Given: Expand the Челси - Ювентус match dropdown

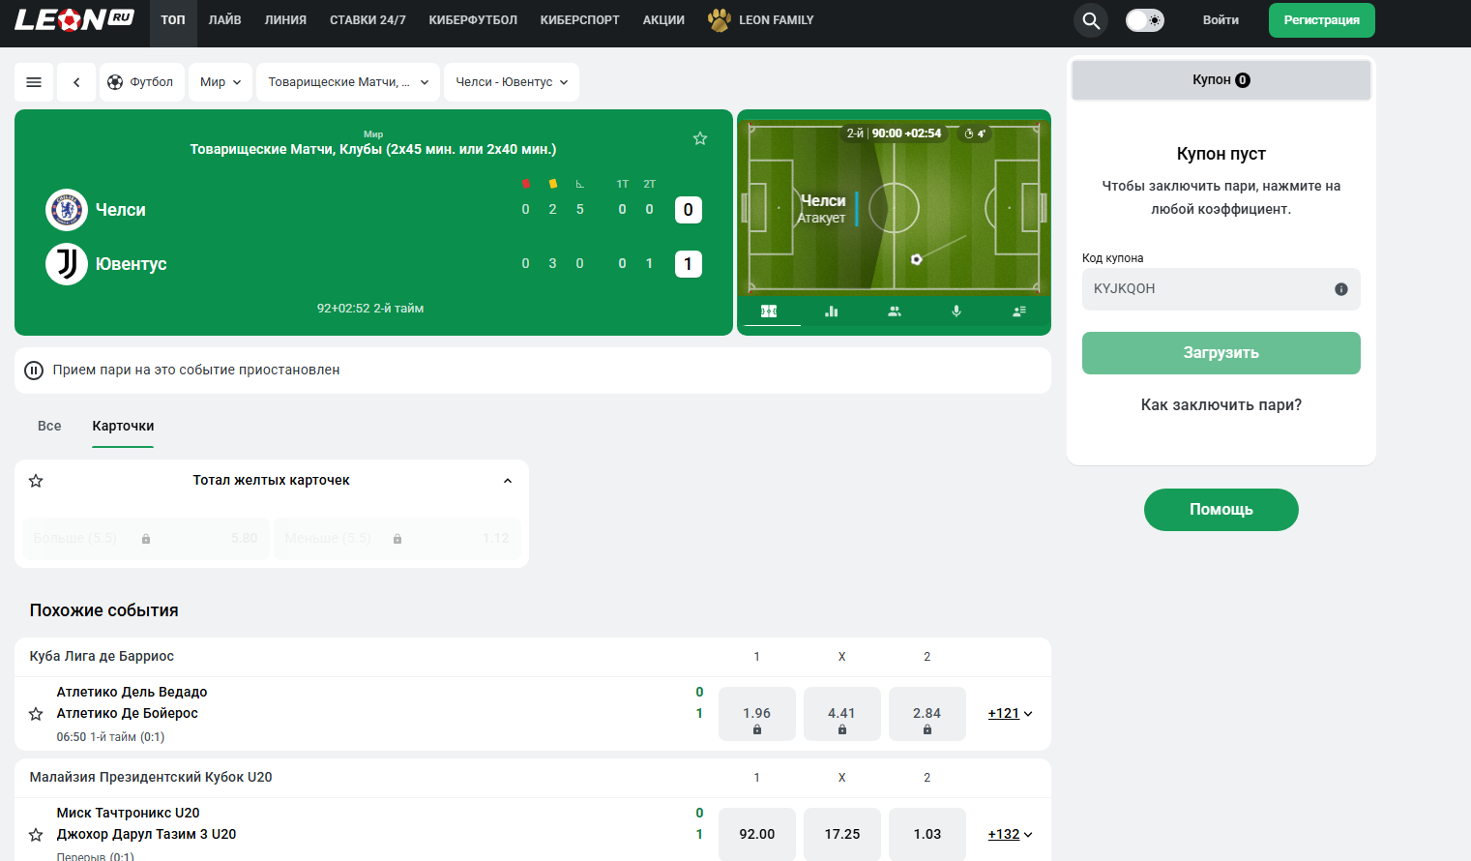Looking at the screenshot, I should pyautogui.click(x=512, y=82).
